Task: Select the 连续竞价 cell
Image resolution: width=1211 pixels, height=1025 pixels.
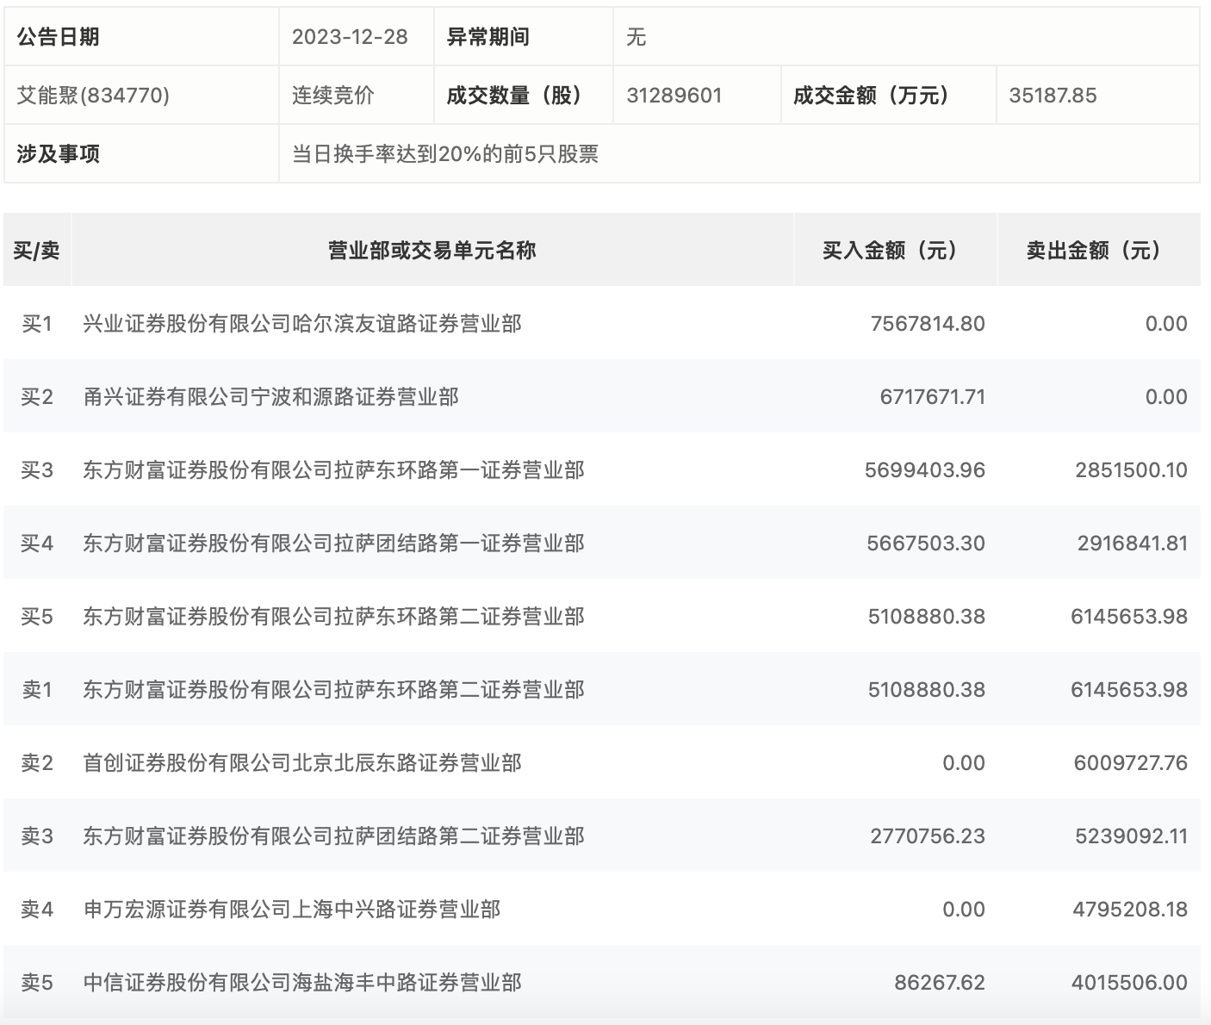Action: point(333,95)
